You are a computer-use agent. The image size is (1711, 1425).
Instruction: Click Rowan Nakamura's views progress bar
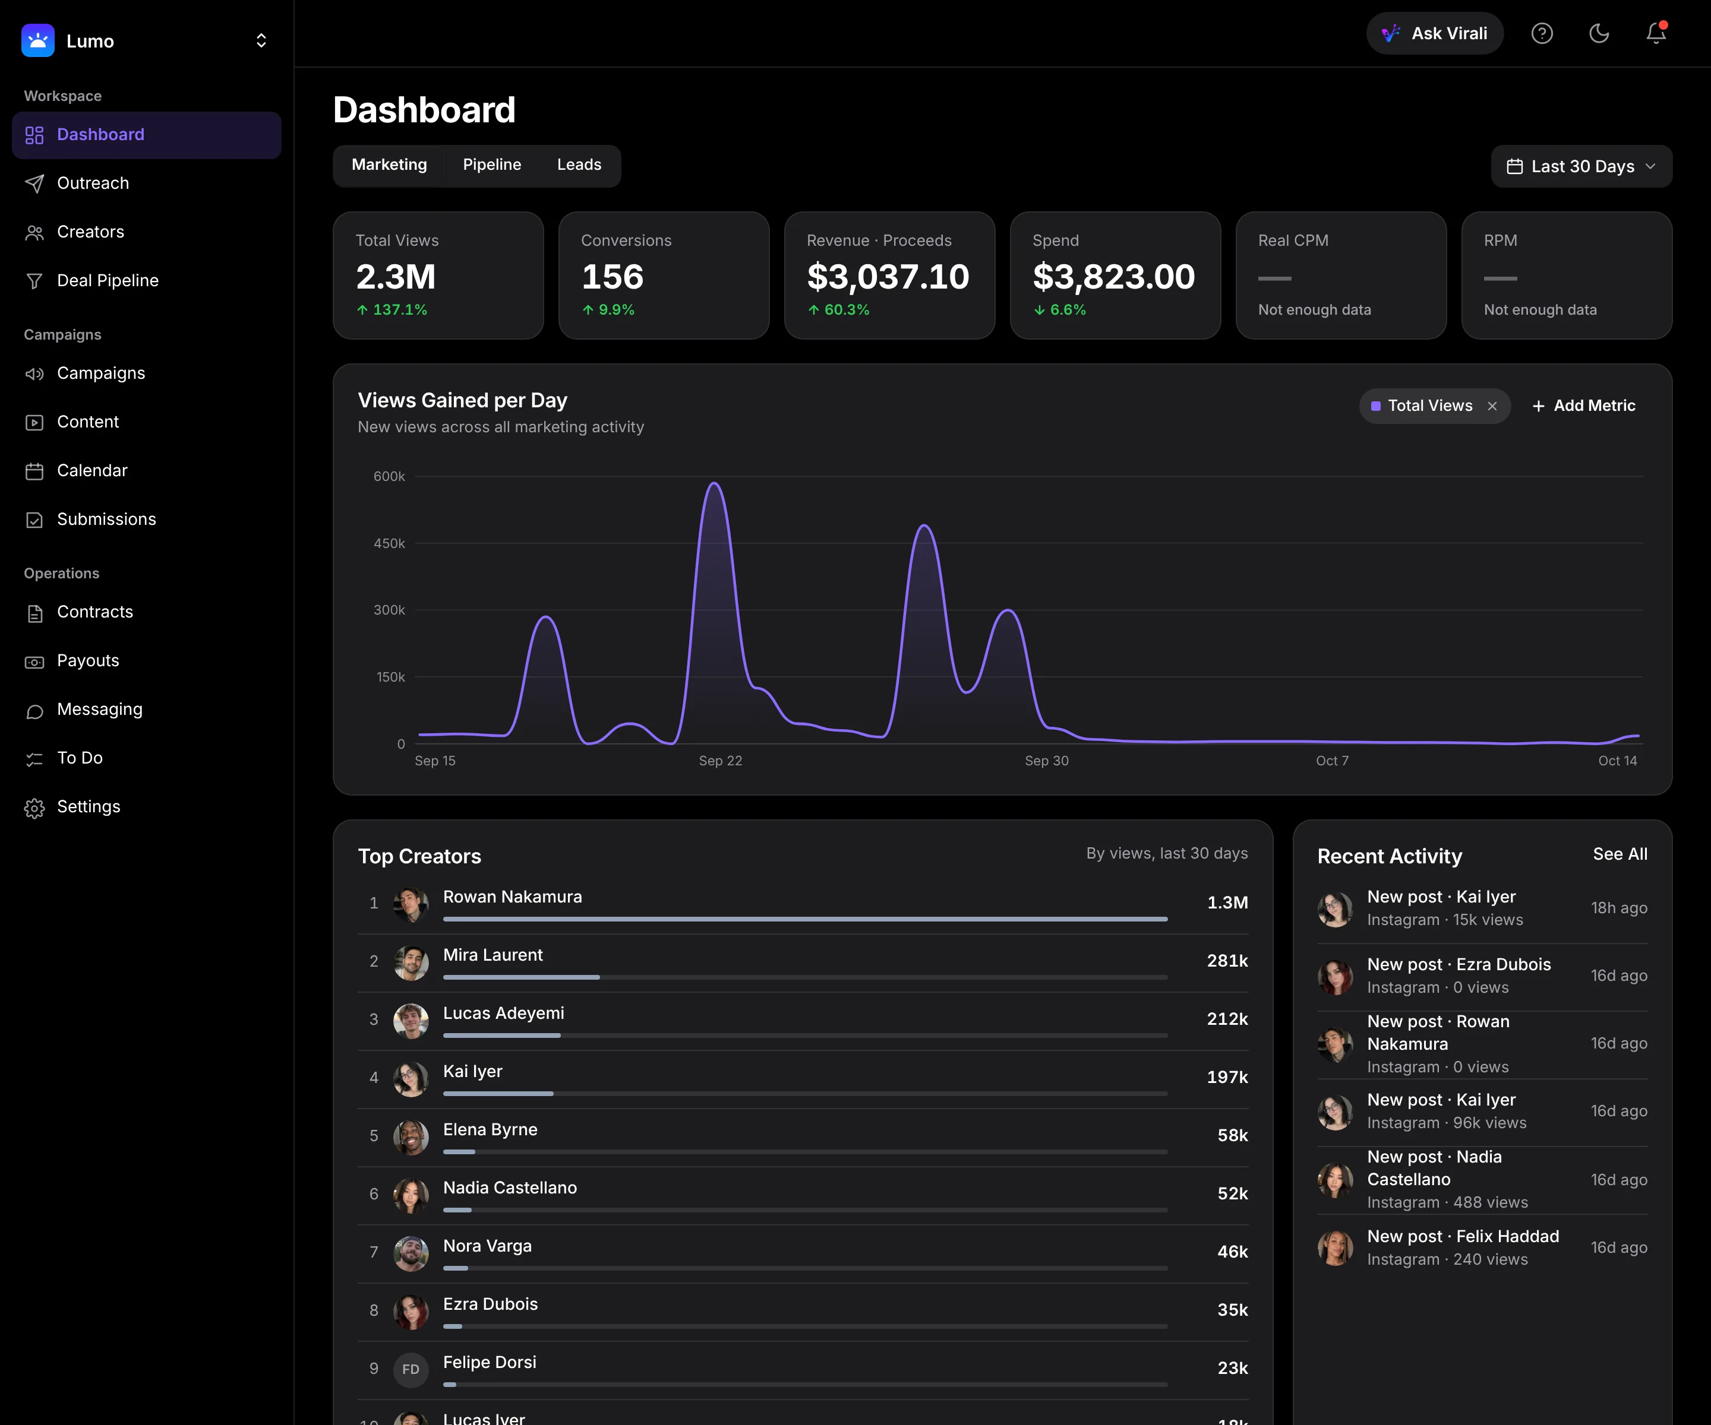point(805,919)
